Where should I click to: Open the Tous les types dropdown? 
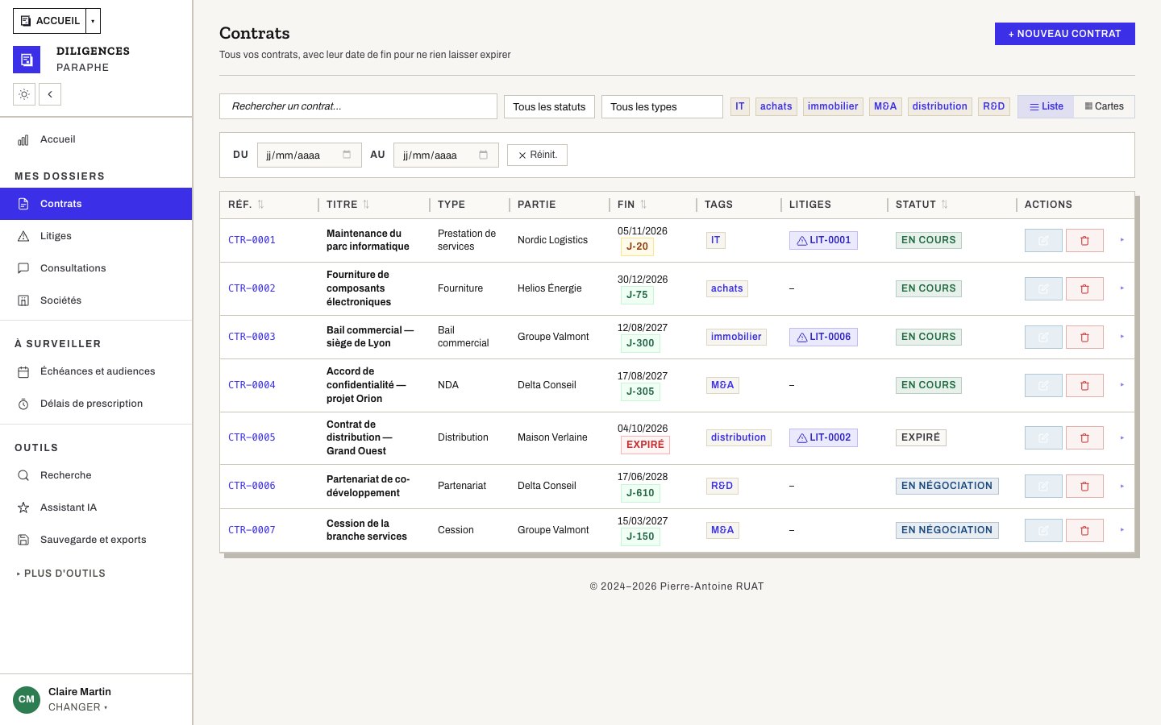pos(662,106)
